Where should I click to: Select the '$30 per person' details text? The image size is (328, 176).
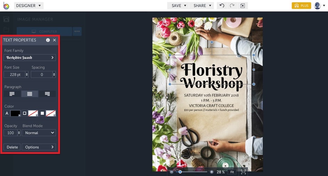212,110
